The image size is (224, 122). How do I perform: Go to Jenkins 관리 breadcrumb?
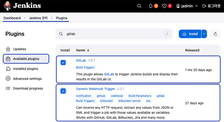coord(38,18)
